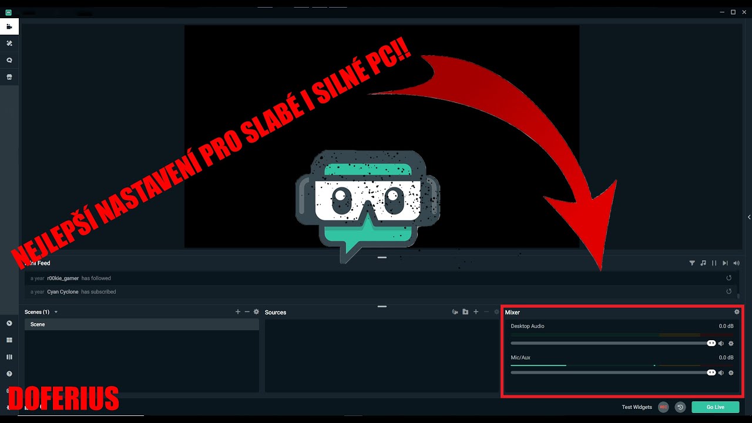Skip the current alert in Mini Feed
Viewport: 752px width, 423px height.
click(726, 263)
